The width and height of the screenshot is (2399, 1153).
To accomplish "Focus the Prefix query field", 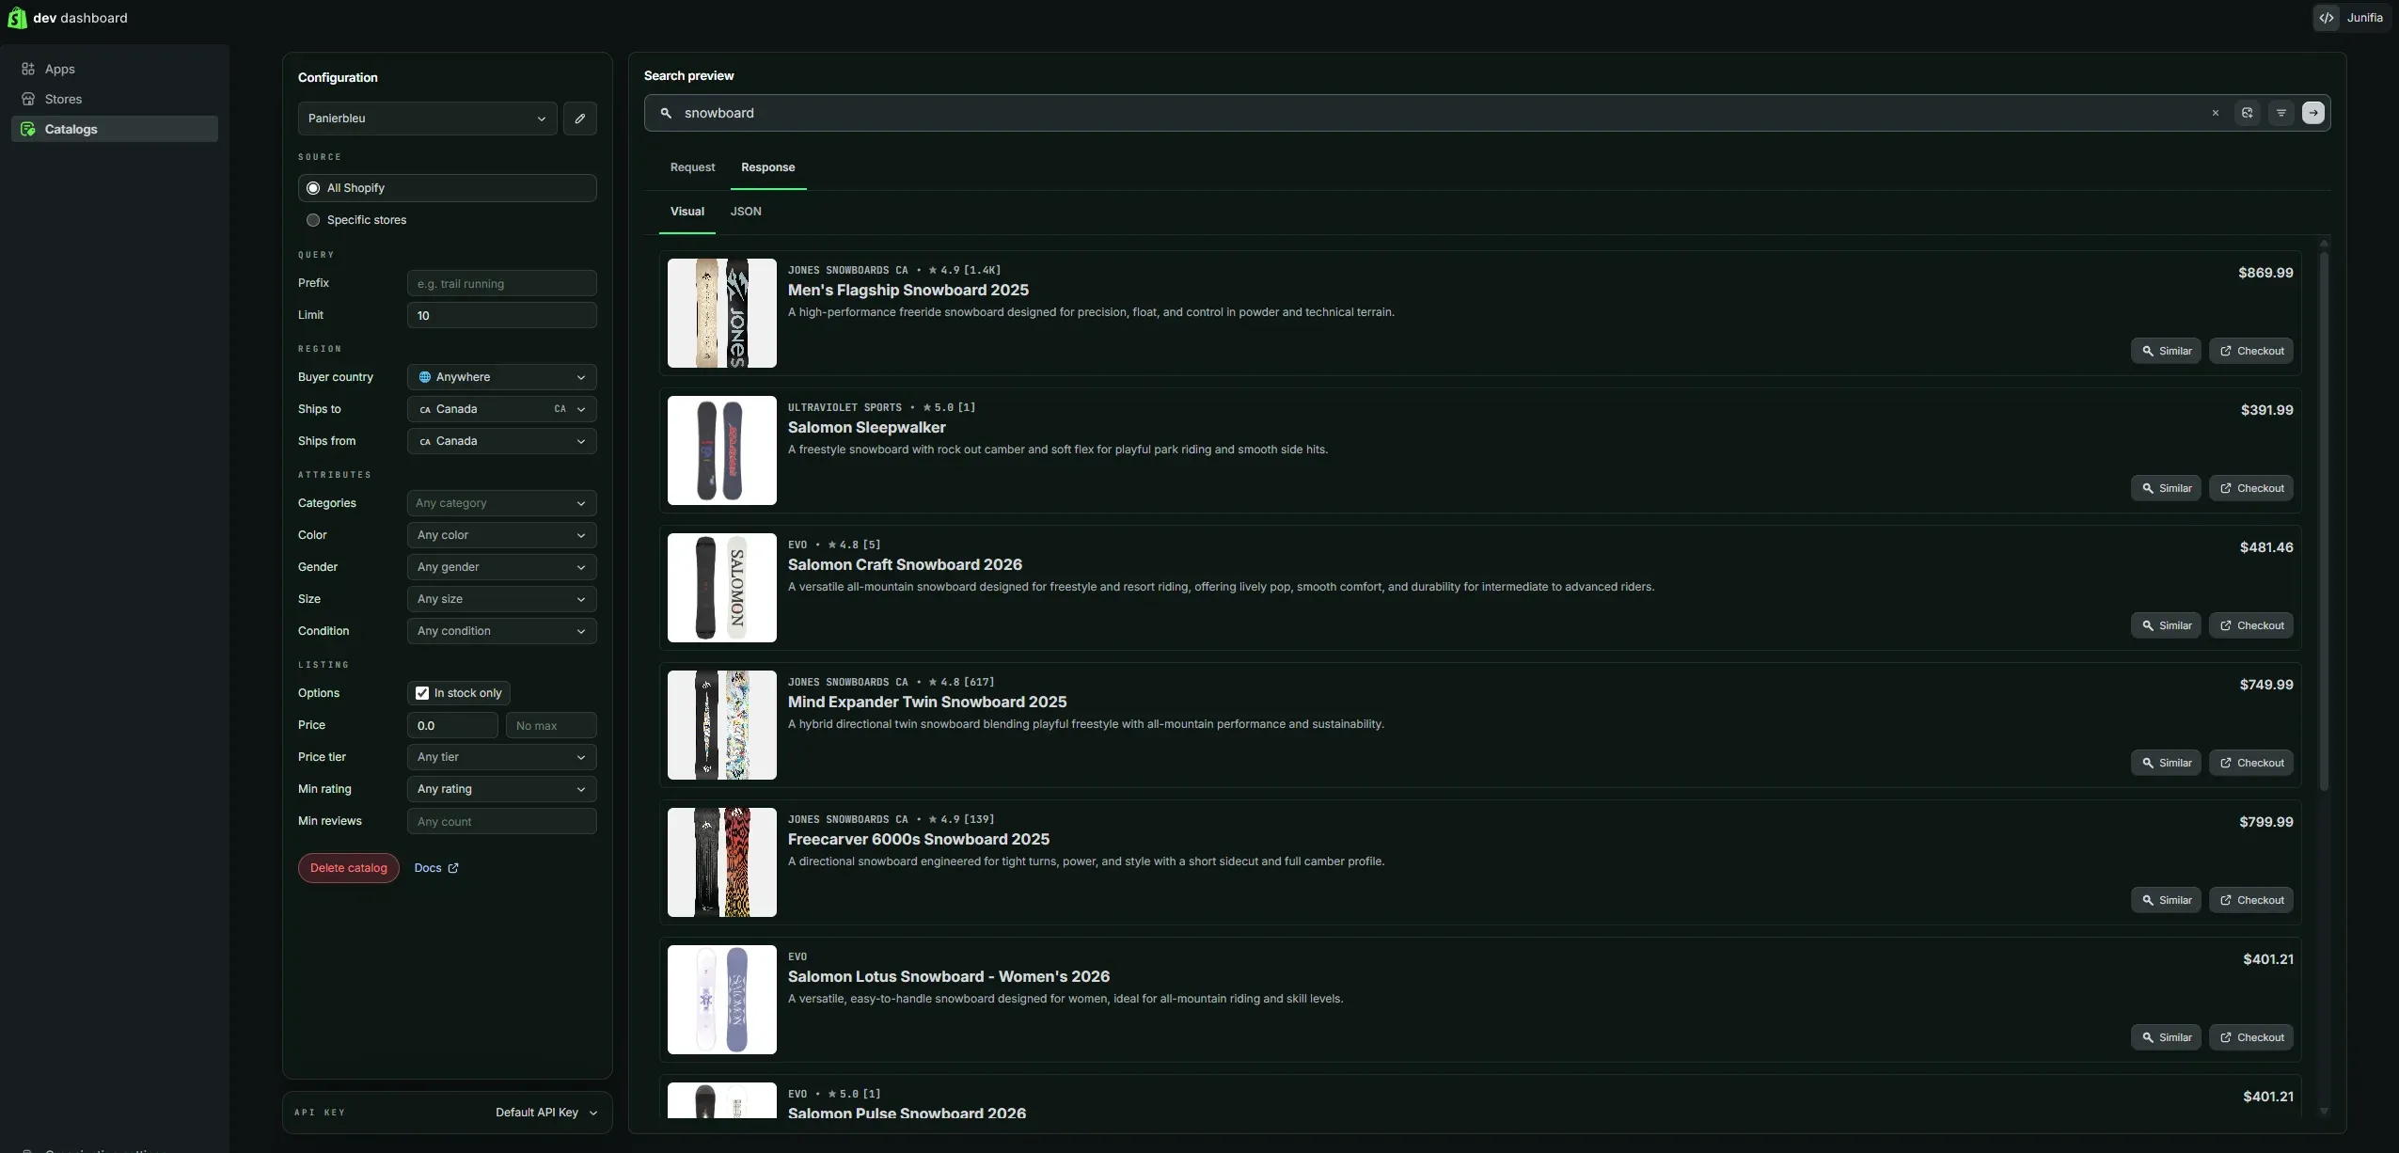I will click(501, 283).
